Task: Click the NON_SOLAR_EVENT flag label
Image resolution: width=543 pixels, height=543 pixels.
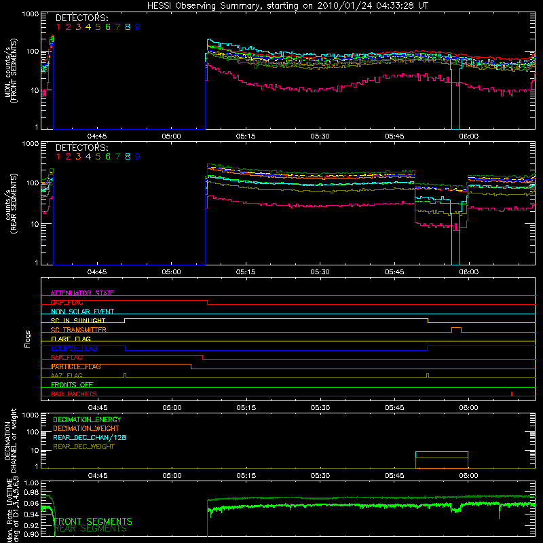Action: click(82, 312)
